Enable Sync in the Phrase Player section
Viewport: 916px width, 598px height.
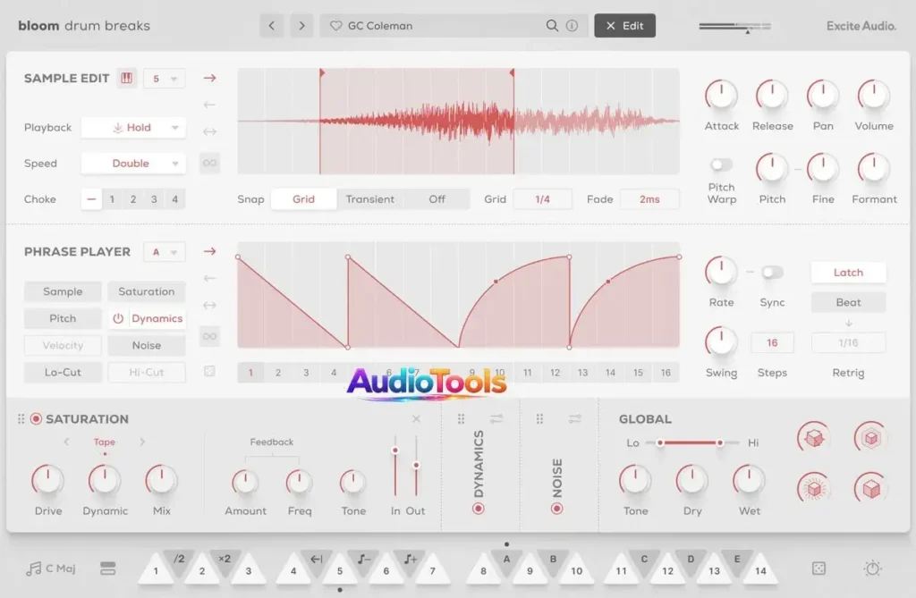[772, 273]
